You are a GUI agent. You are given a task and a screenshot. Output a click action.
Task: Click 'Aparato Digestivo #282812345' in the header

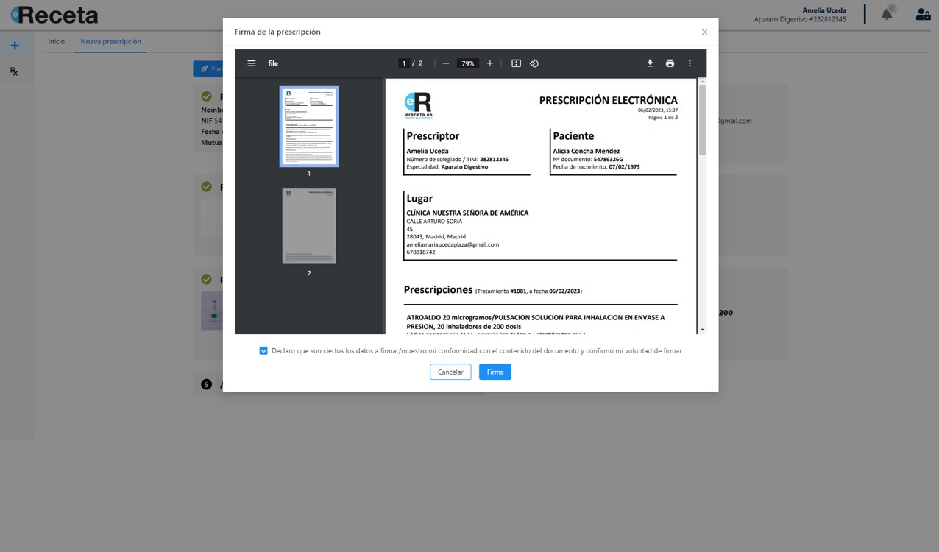(x=800, y=19)
